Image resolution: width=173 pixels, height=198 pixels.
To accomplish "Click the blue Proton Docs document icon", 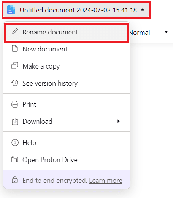I will click(x=11, y=10).
